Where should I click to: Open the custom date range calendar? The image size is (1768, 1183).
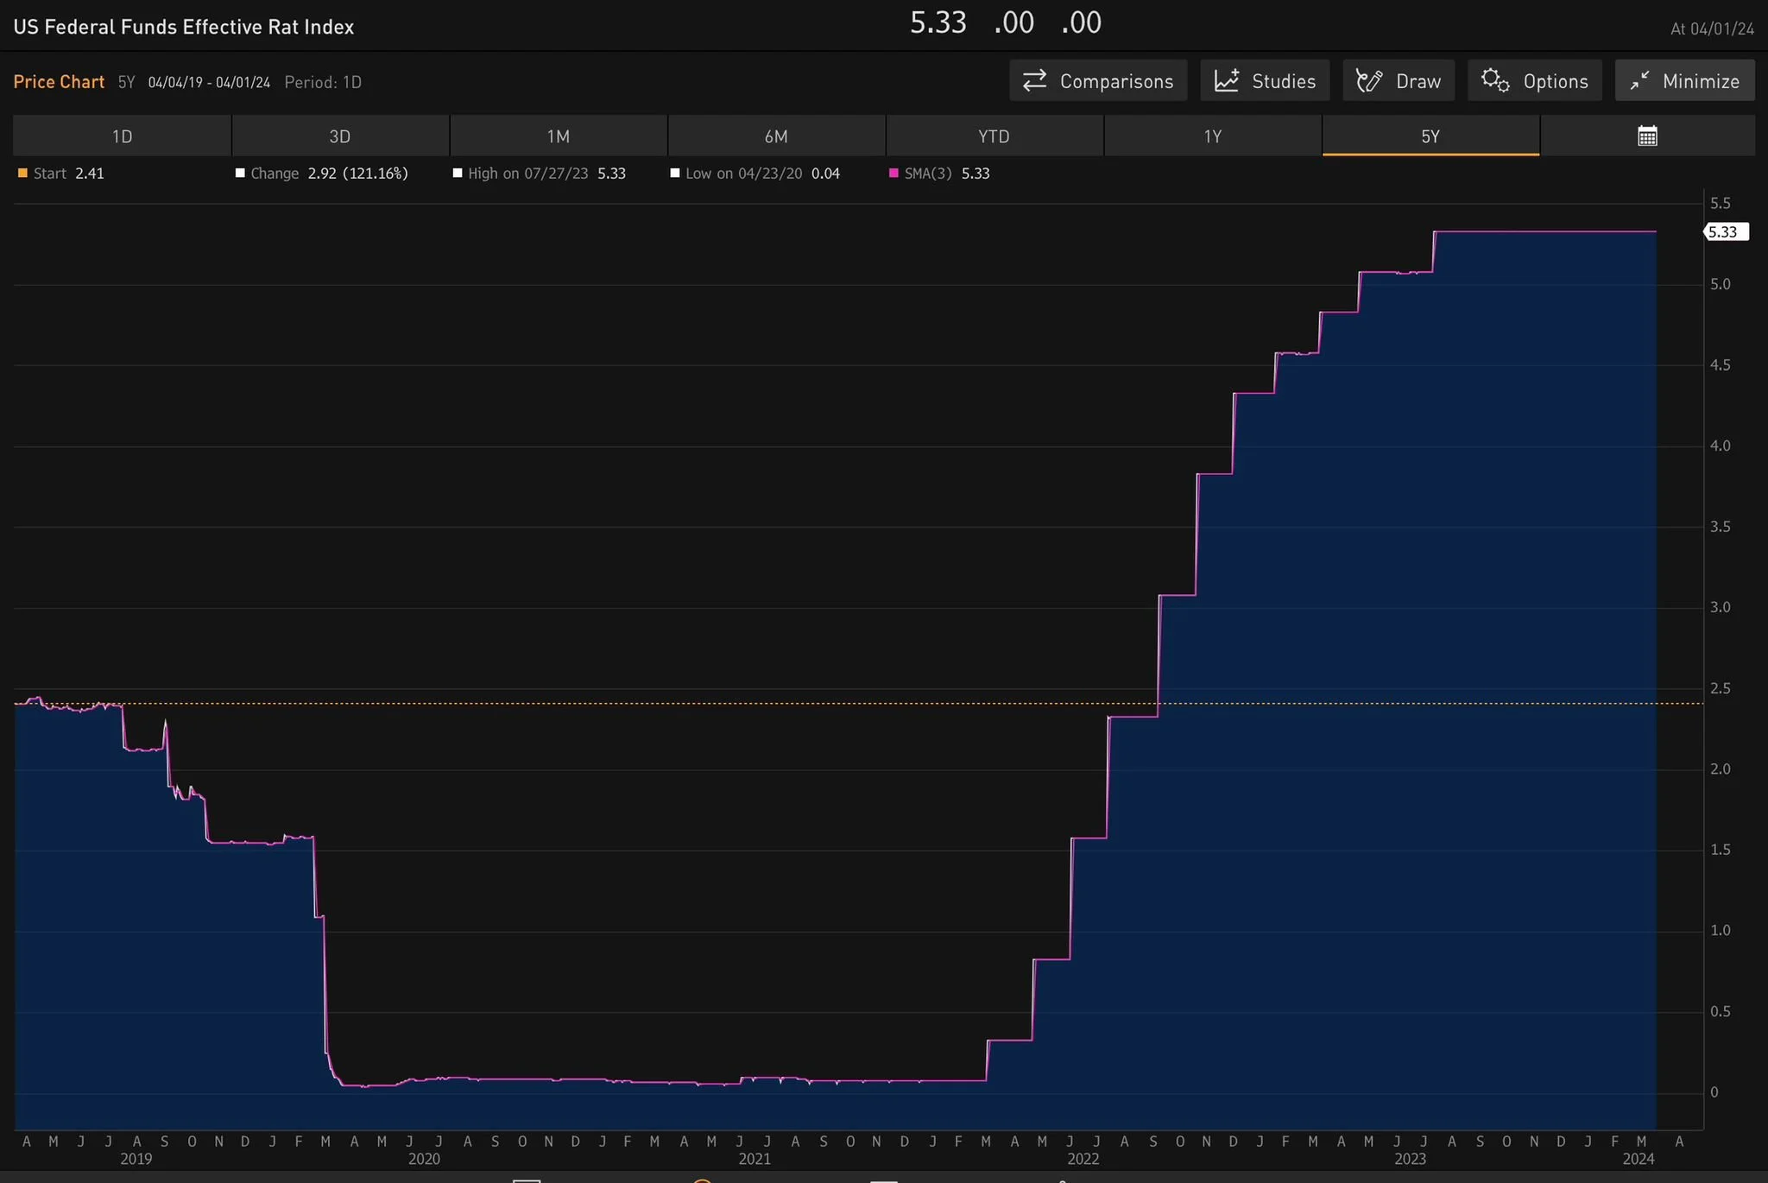coord(1647,136)
